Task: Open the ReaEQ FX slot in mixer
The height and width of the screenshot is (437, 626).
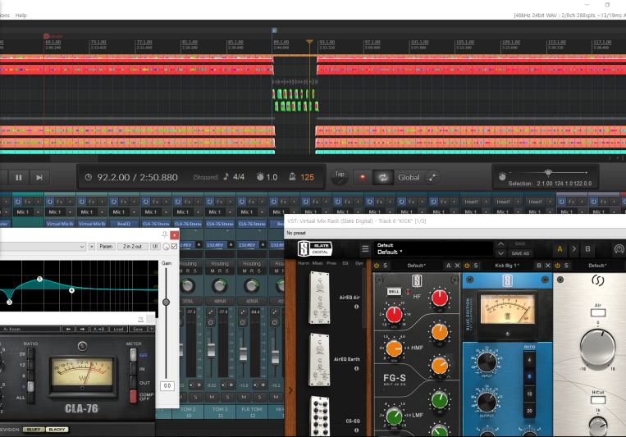Action: click(124, 224)
